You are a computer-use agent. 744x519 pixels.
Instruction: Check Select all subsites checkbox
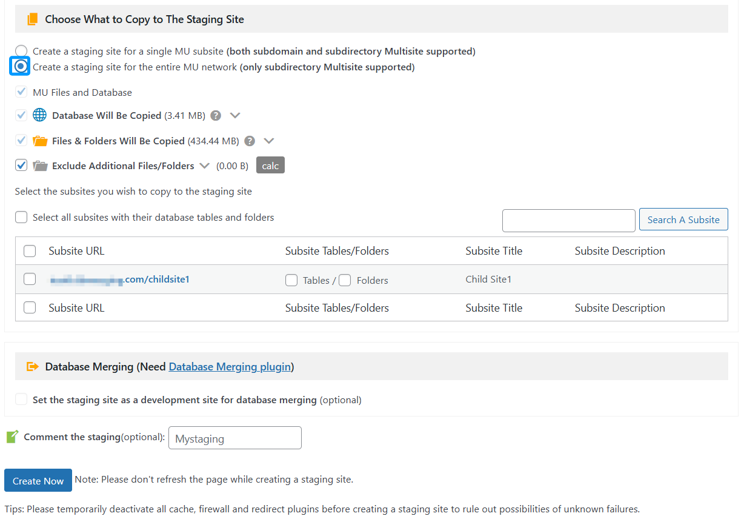tap(21, 217)
